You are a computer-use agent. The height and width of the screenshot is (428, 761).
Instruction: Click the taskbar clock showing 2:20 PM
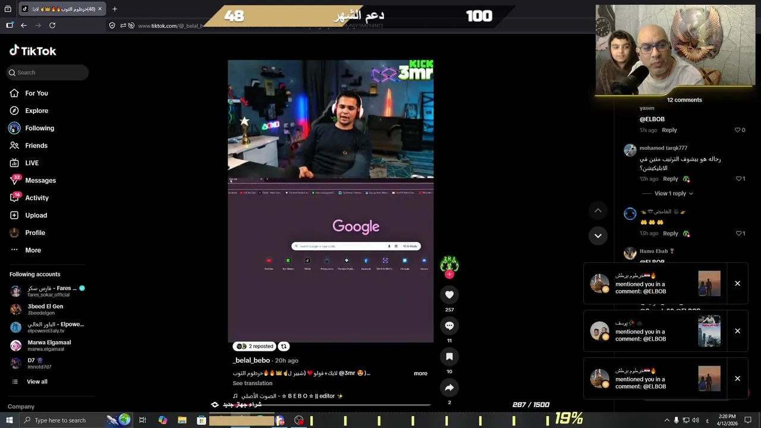click(727, 420)
